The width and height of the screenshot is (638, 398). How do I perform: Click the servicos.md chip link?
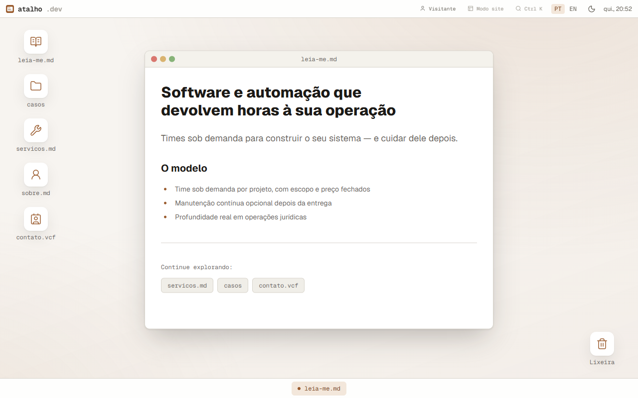187,286
